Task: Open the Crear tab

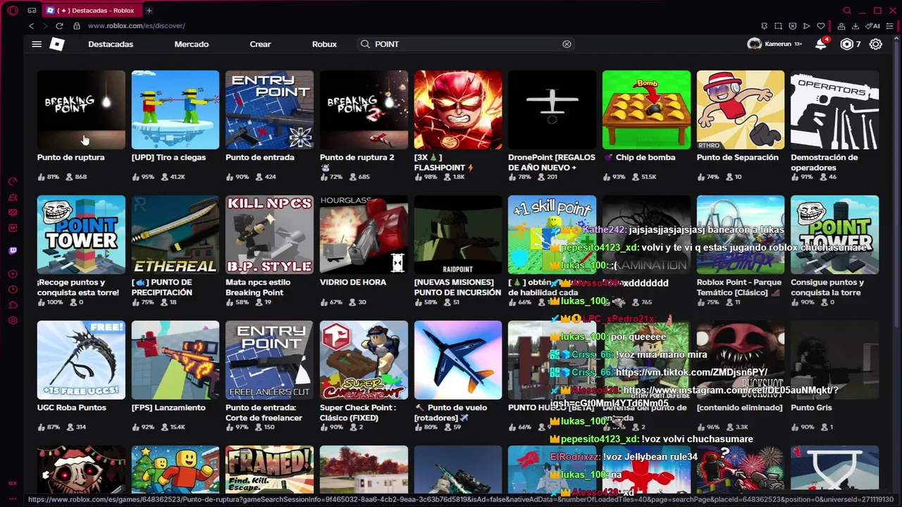Action: pyautogui.click(x=260, y=44)
